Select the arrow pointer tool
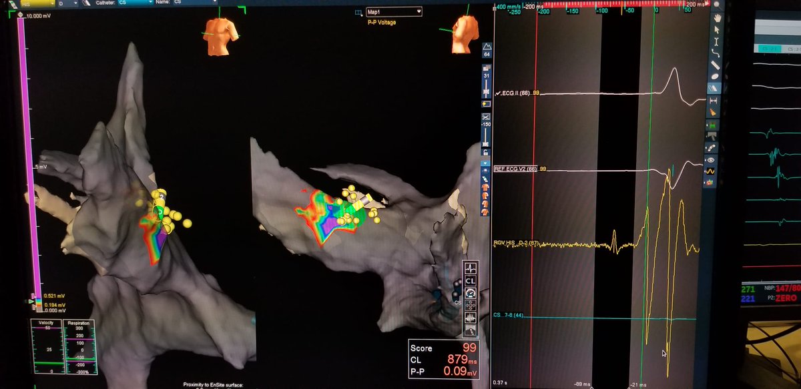801x389 pixels. pyautogui.click(x=716, y=29)
